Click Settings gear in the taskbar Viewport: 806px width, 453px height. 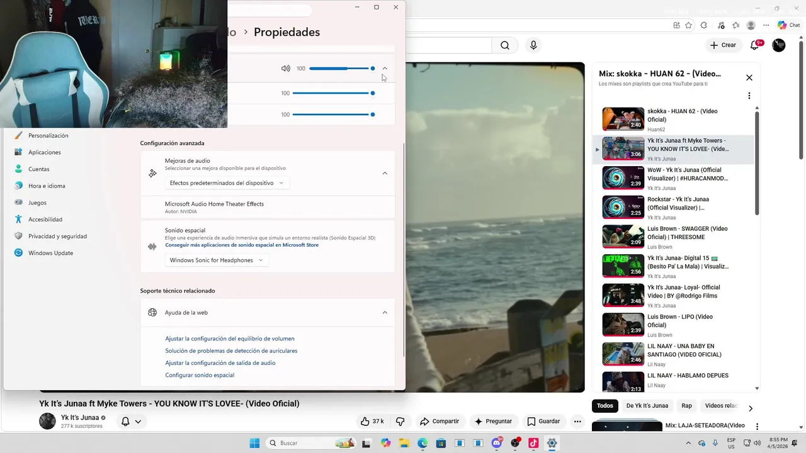click(552, 443)
